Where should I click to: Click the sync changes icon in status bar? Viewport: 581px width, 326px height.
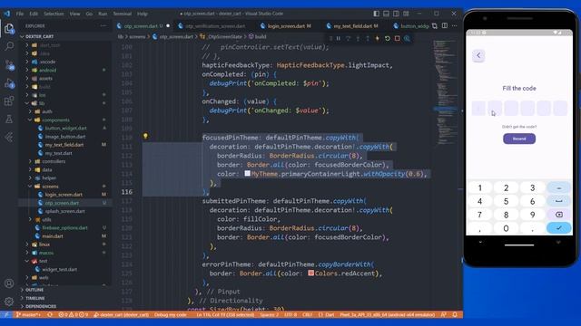click(50, 314)
